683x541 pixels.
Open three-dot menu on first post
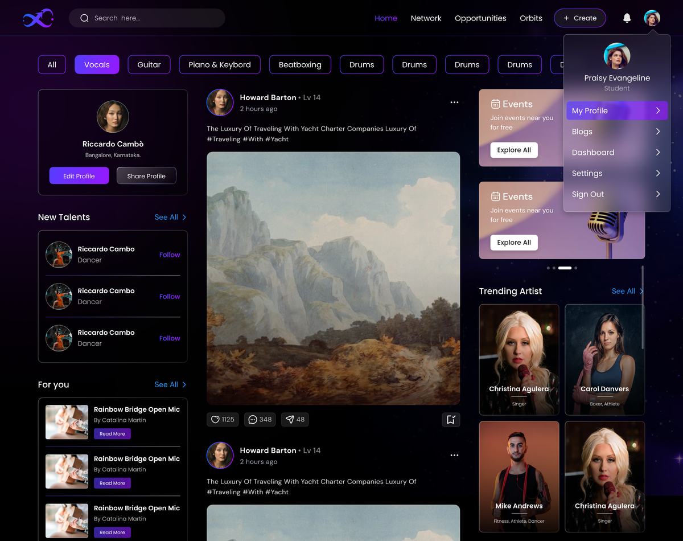coord(454,103)
